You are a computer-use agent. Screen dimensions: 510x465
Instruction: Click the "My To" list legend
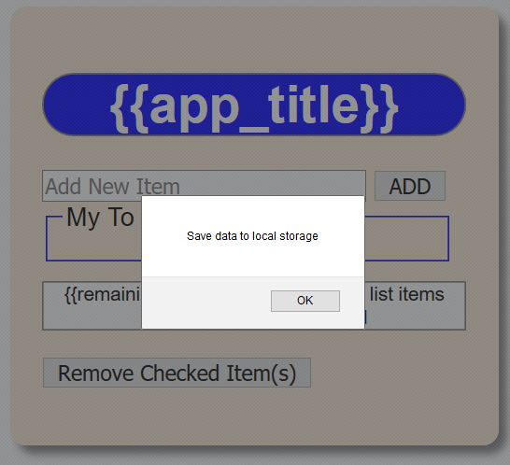coord(100,218)
